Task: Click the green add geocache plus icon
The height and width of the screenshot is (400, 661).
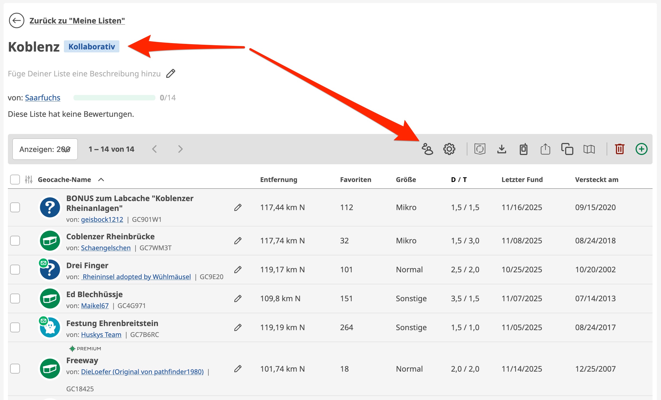Action: tap(641, 149)
